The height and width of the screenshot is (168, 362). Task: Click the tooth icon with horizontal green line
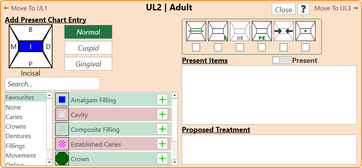coord(196,31)
